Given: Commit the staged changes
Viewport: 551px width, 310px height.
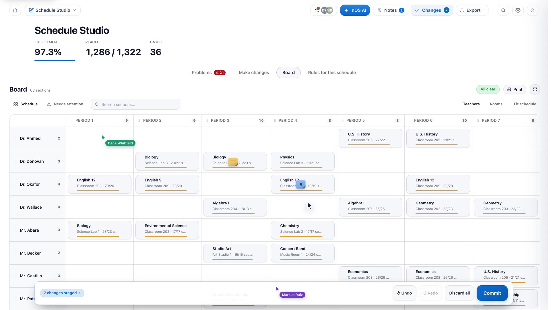Looking at the screenshot, I should (492, 293).
